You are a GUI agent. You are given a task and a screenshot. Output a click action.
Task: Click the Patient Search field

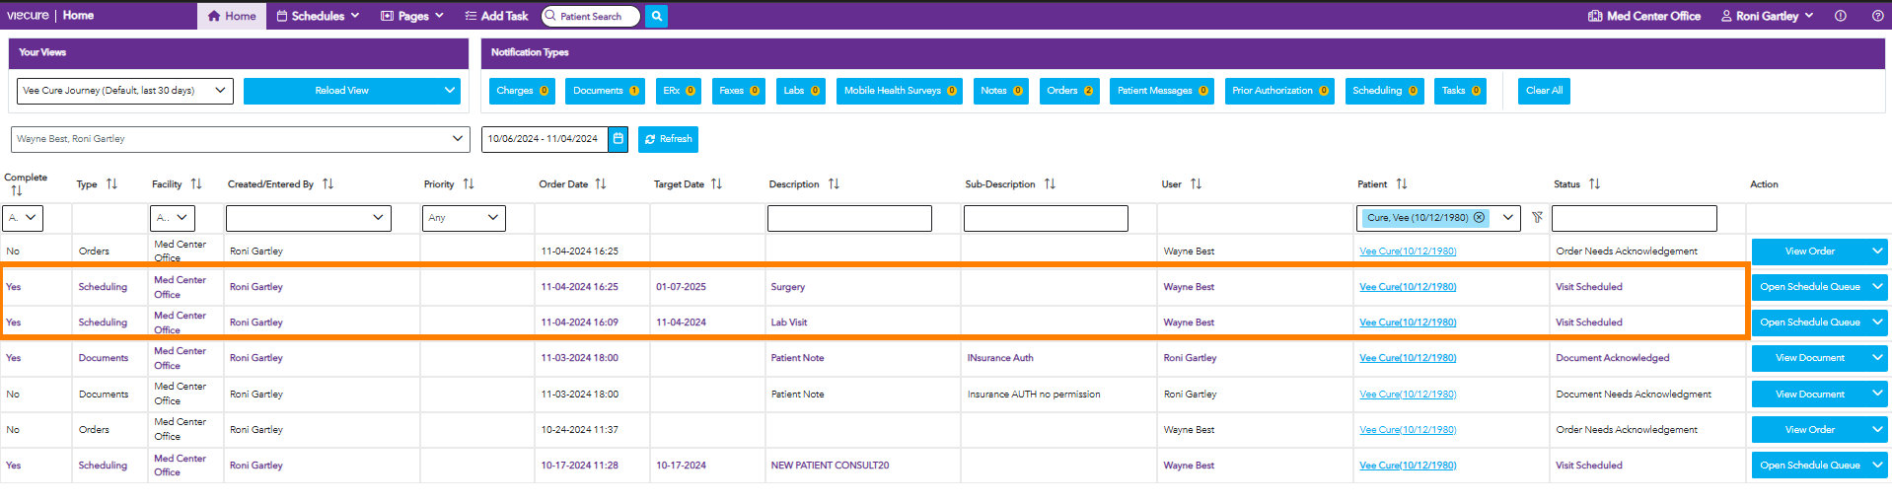click(591, 16)
